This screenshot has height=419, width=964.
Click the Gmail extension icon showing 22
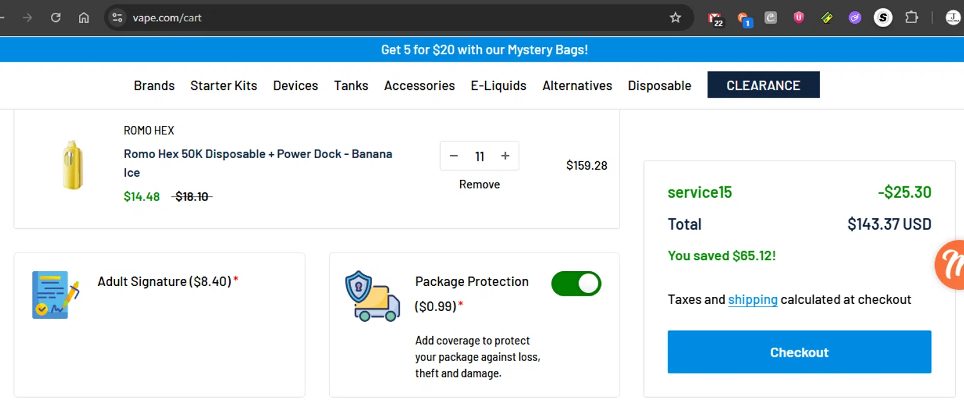click(715, 18)
